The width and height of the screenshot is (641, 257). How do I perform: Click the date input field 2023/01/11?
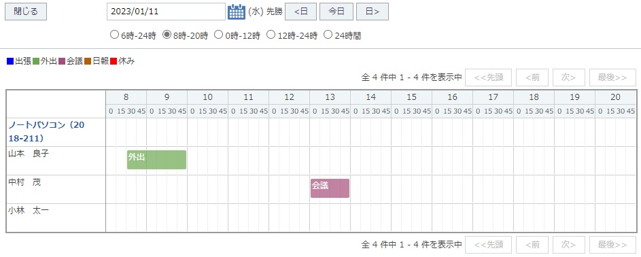point(166,12)
